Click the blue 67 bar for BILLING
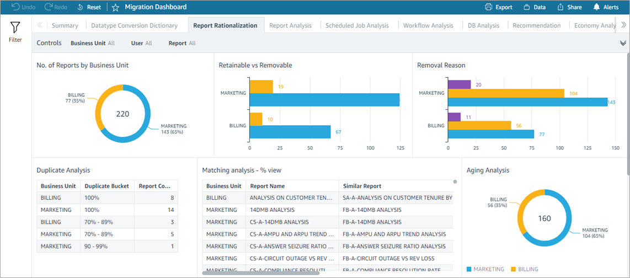This screenshot has width=630, height=278. pyautogui.click(x=290, y=132)
